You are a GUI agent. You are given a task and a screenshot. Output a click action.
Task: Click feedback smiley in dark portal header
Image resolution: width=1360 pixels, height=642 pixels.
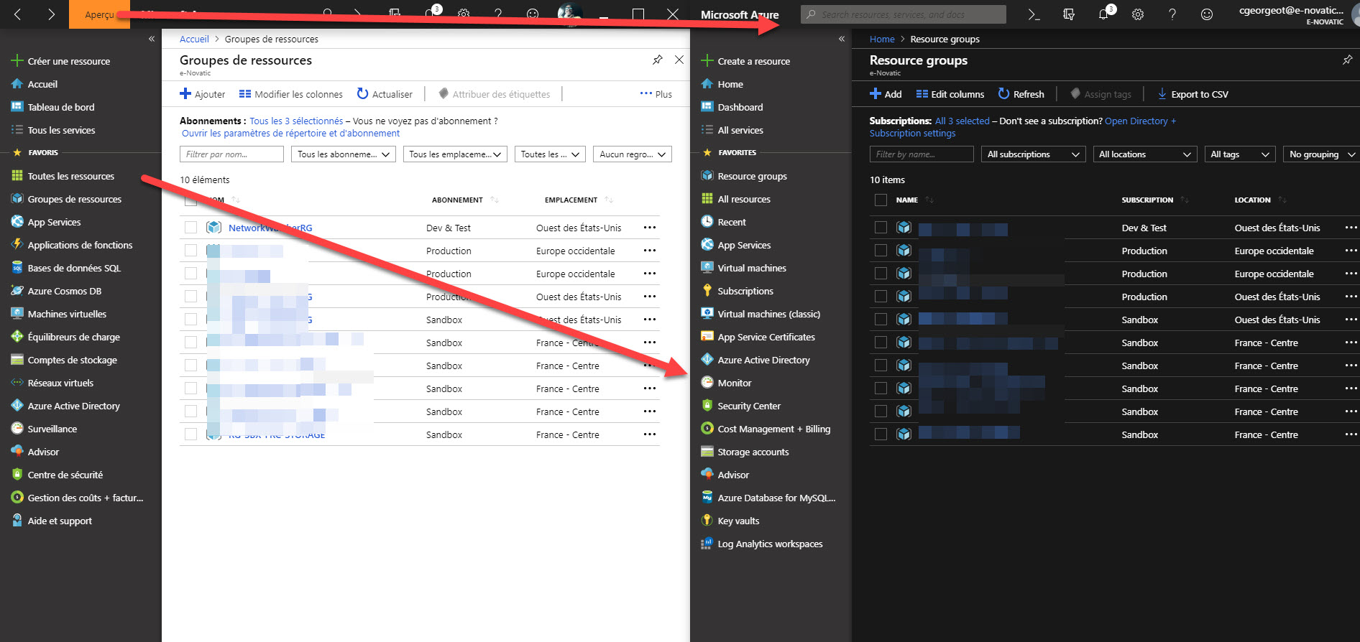pyautogui.click(x=1207, y=14)
